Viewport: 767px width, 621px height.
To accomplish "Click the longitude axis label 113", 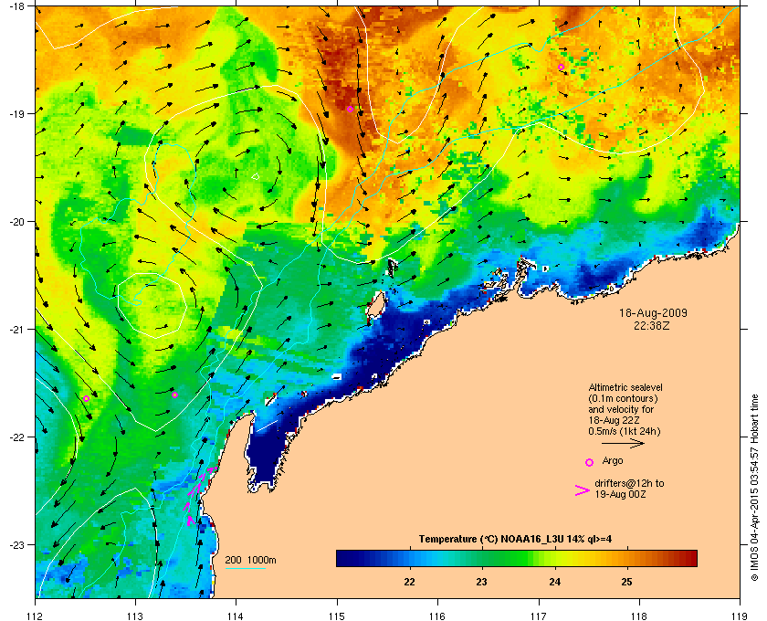I will click(x=135, y=616).
